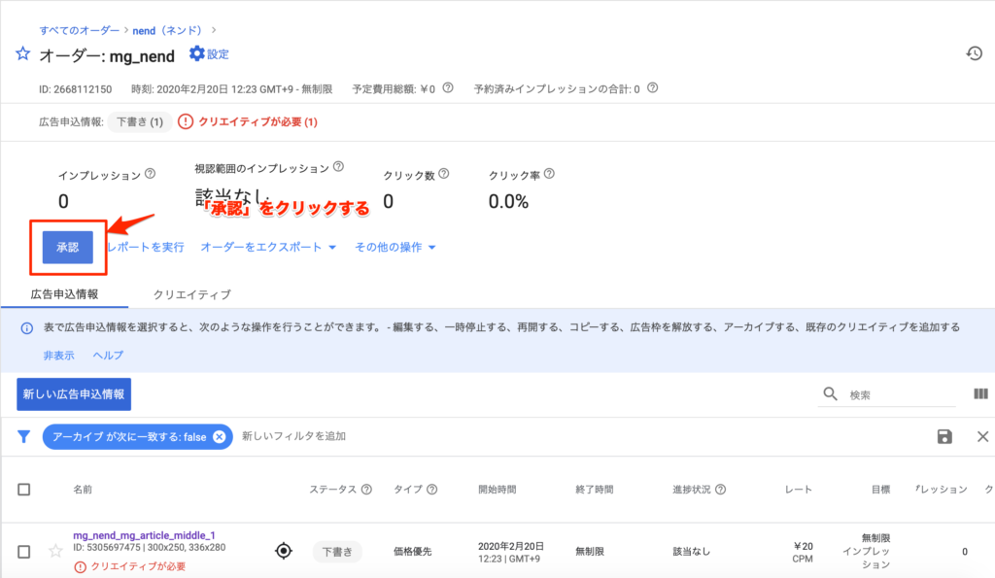
Task: Open the column chooser icon
Action: click(x=980, y=394)
